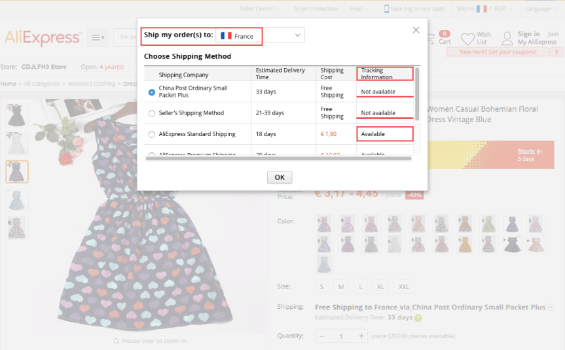The width and height of the screenshot is (565, 350).
Task: Expand the Language dropdown in header
Action: (x=542, y=9)
